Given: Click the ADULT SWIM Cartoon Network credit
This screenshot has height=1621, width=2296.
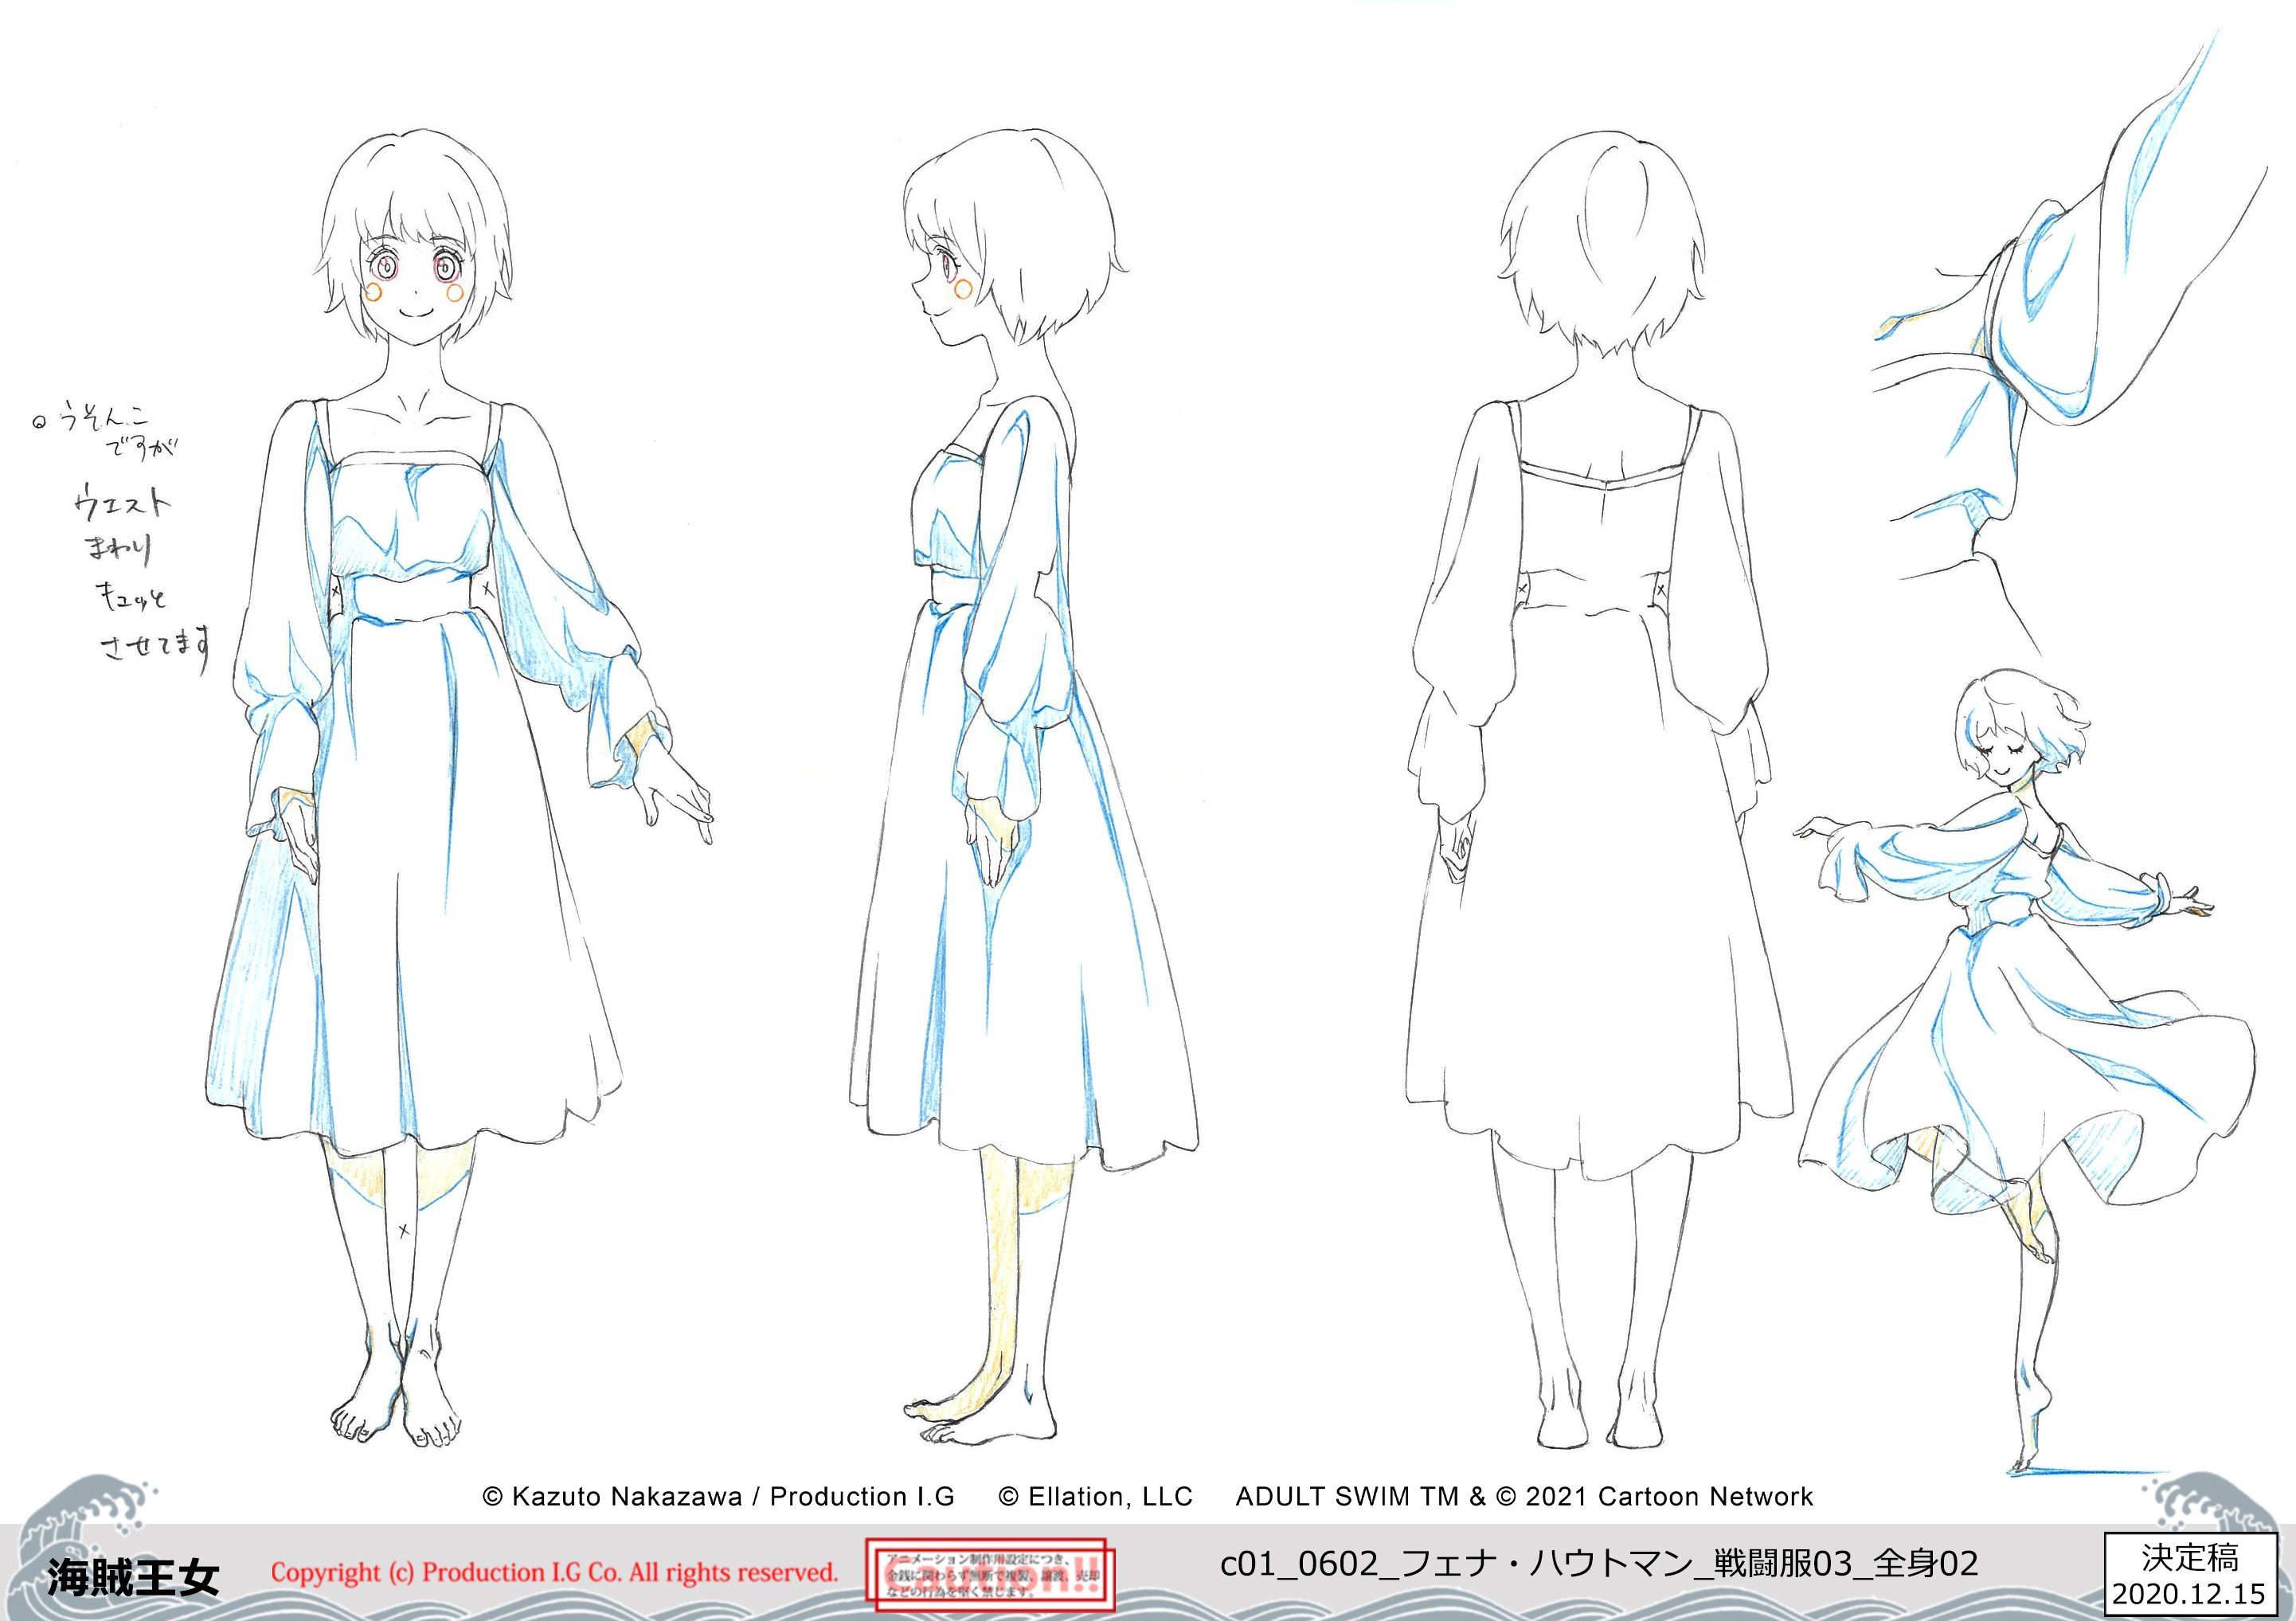Looking at the screenshot, I should [1523, 1496].
